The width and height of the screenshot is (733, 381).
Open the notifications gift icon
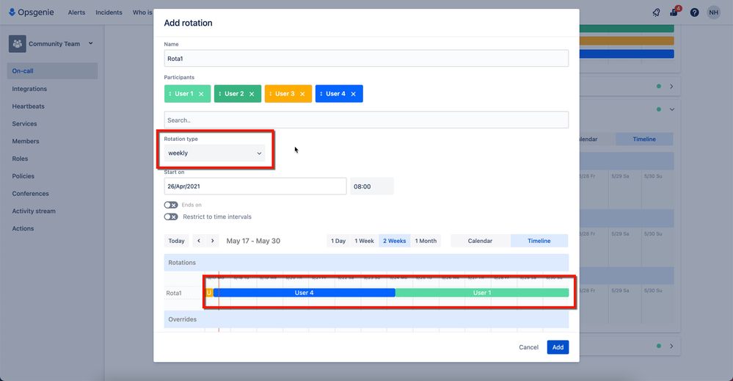click(674, 12)
